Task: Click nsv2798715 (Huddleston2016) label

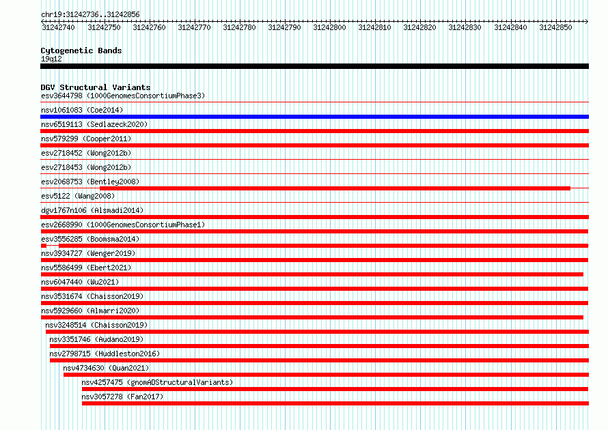Action: pos(105,354)
